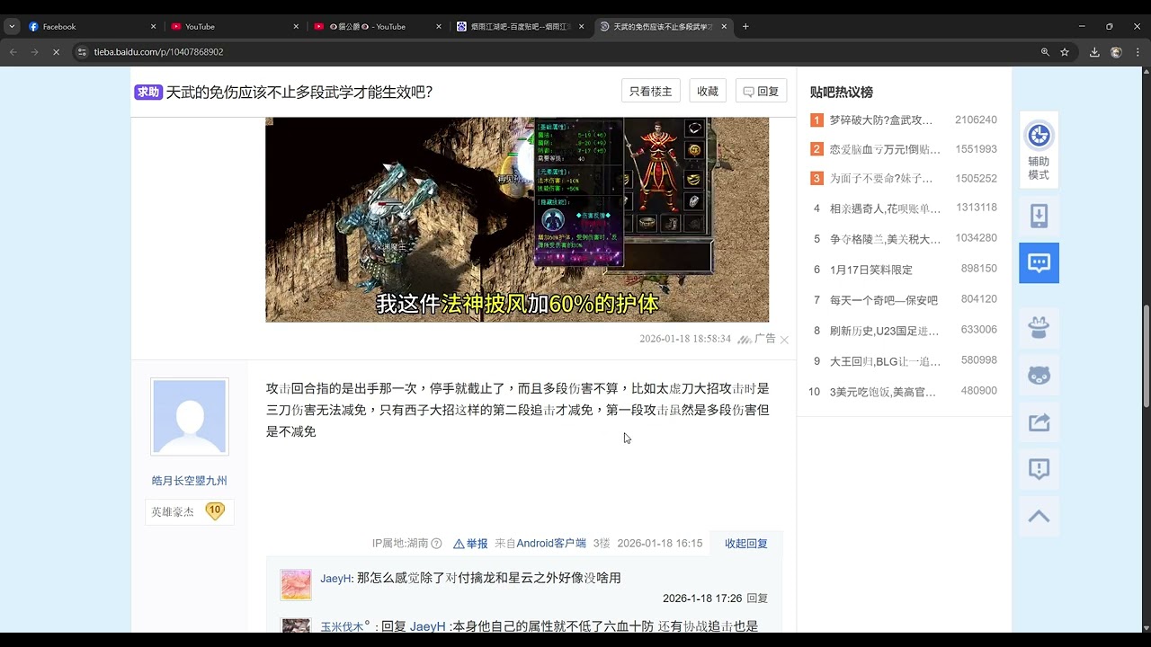This screenshot has width=1151, height=647.
Task: Click the bear face icon in sidebar
Action: [x=1039, y=375]
